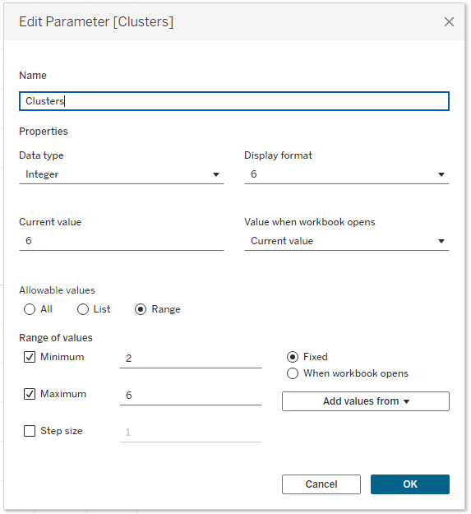This screenshot has height=514, width=471.
Task: Confirm with the OK button
Action: [x=410, y=484]
